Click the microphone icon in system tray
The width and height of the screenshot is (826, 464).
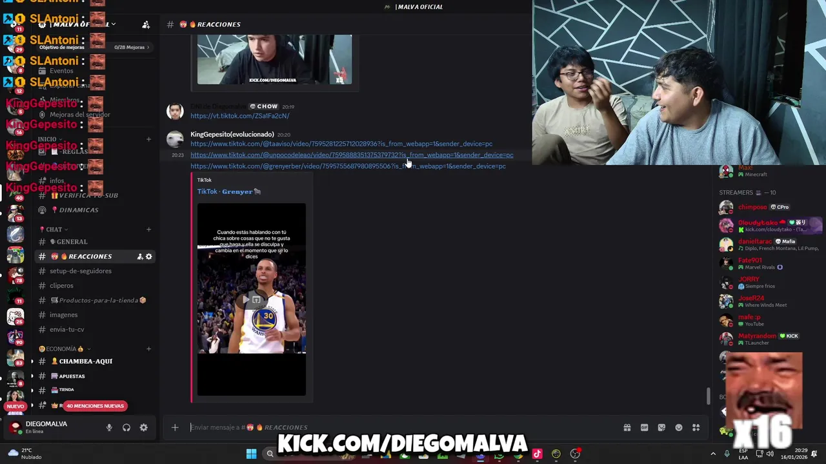[727, 454]
